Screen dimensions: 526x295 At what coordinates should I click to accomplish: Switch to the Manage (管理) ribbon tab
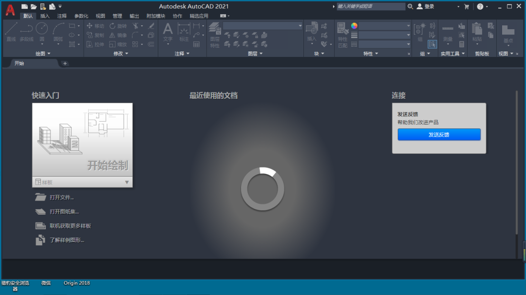tap(117, 16)
